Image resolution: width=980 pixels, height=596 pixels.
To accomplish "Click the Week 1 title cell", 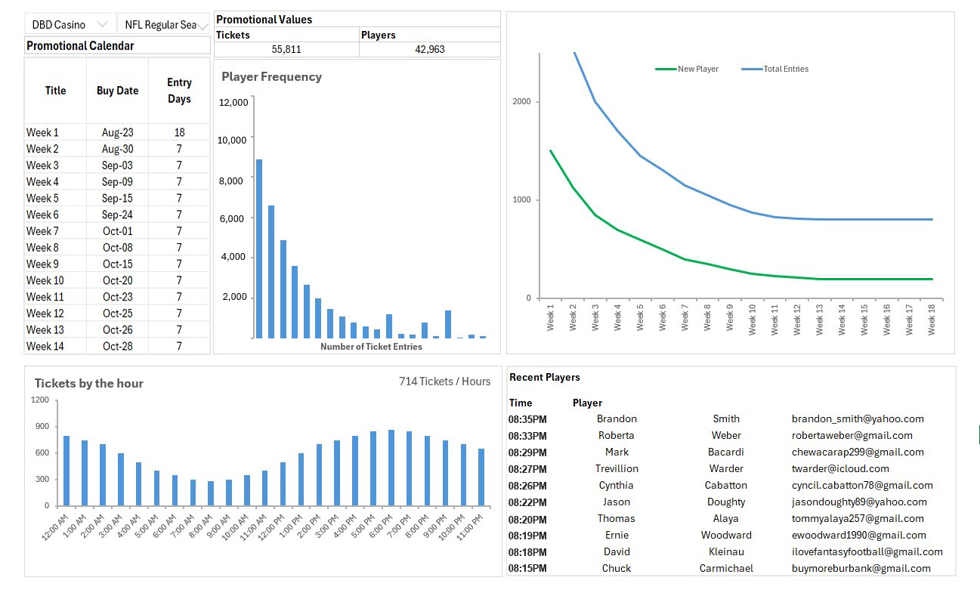I will coord(54,132).
